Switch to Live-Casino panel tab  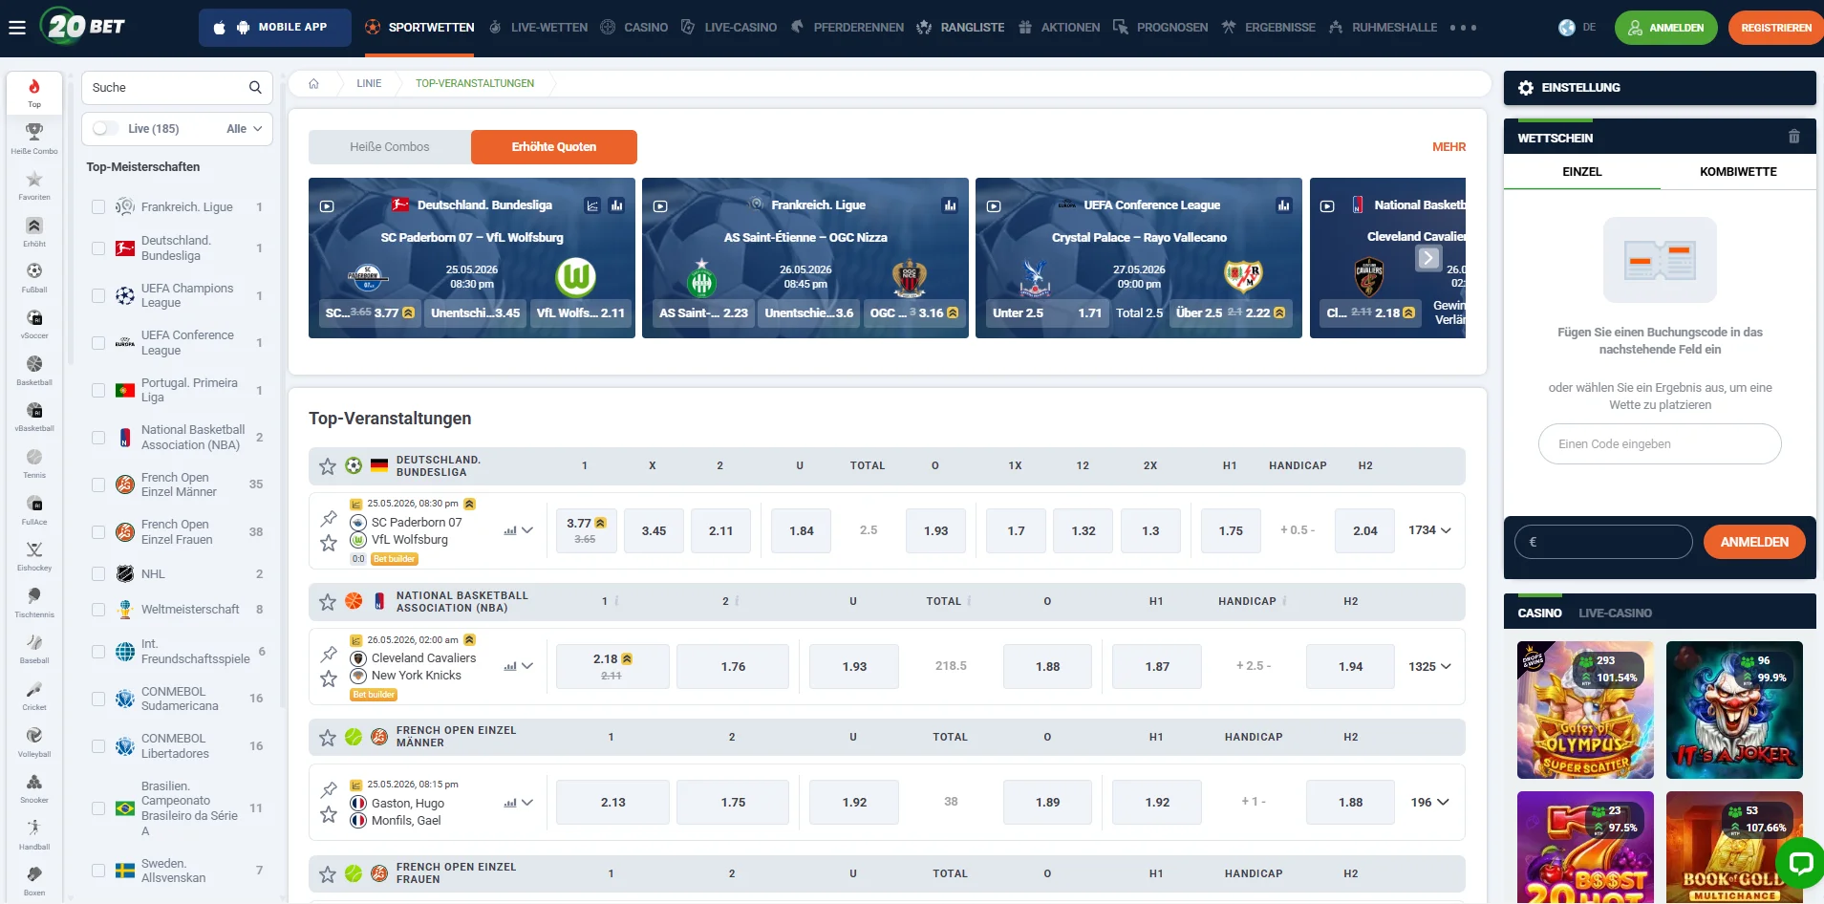click(1615, 613)
